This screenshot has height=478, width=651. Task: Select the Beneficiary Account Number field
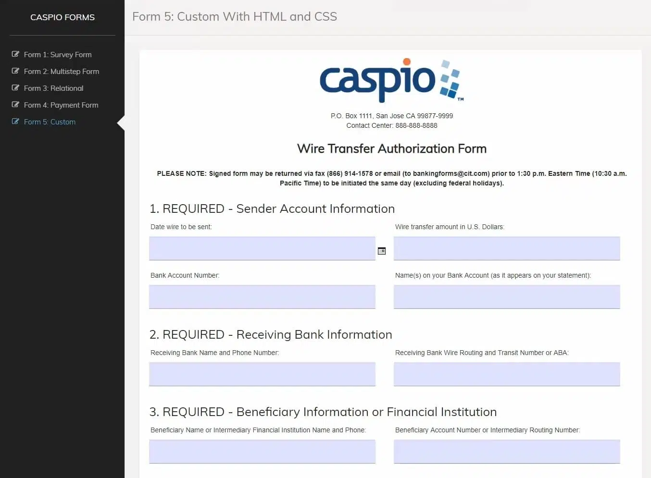[507, 452]
